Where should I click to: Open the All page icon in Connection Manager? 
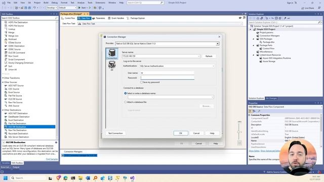[x=112, y=66]
